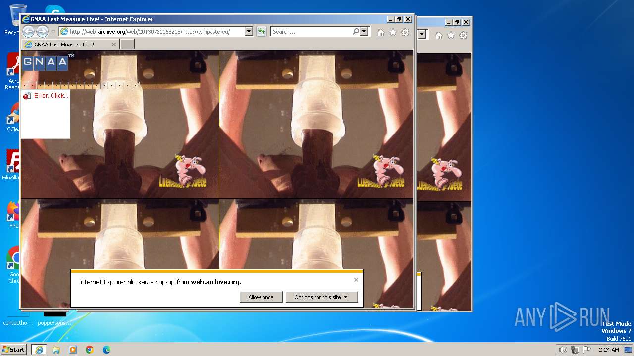Dismiss the pop-up blocked notification bar

356,280
